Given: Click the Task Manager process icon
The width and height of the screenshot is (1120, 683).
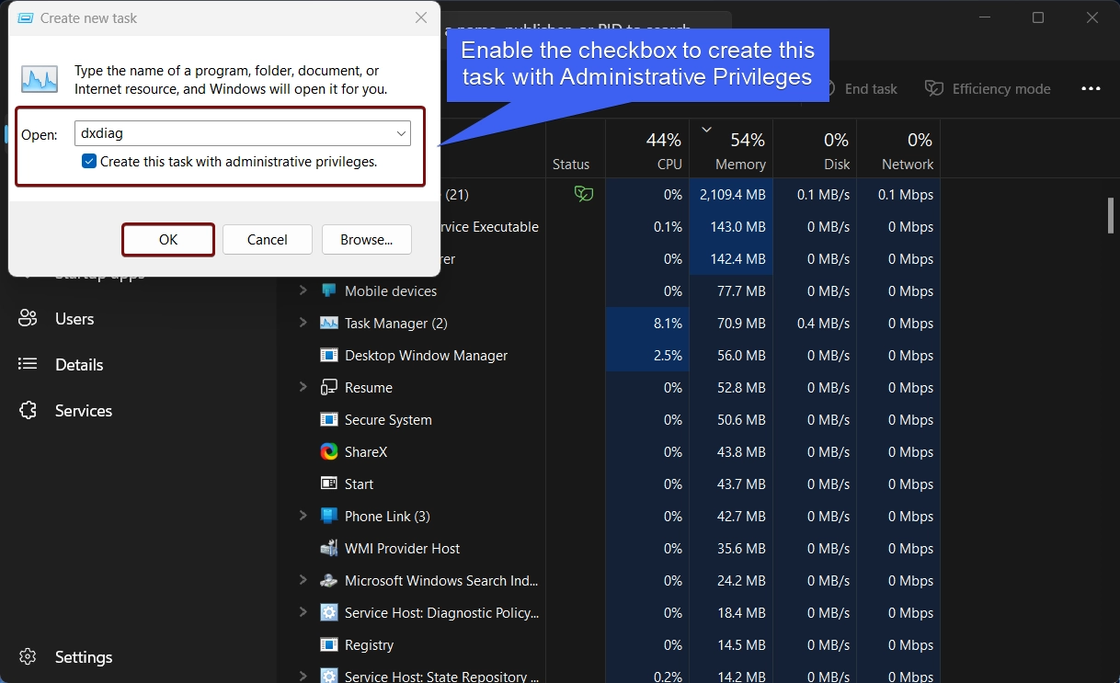Looking at the screenshot, I should pos(328,323).
